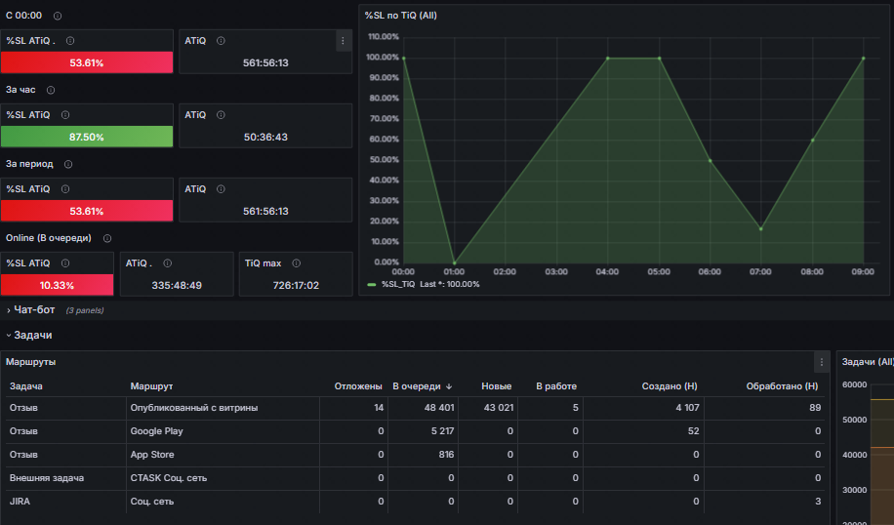Sort table by Обработано (Н) column header
Screen dimensions: 894x525
click(782, 386)
